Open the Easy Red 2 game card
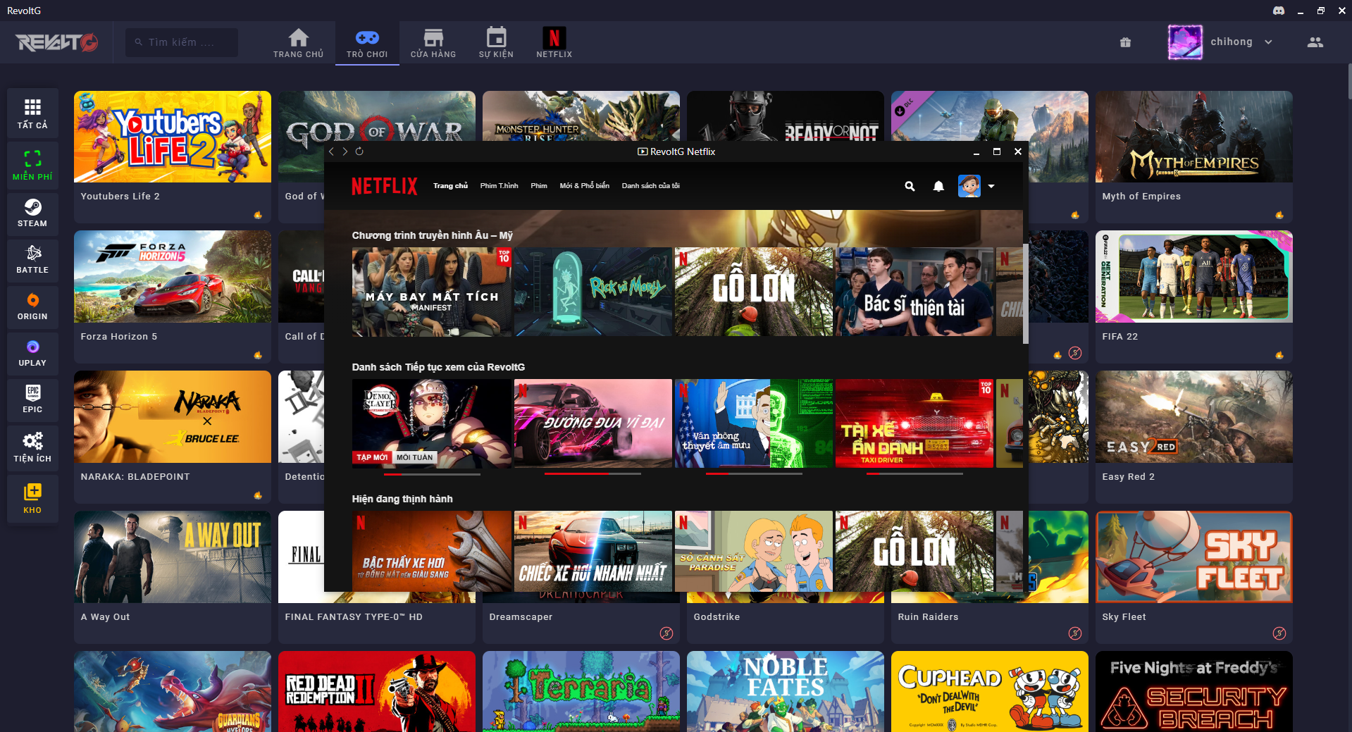This screenshot has width=1352, height=732. 1194,438
